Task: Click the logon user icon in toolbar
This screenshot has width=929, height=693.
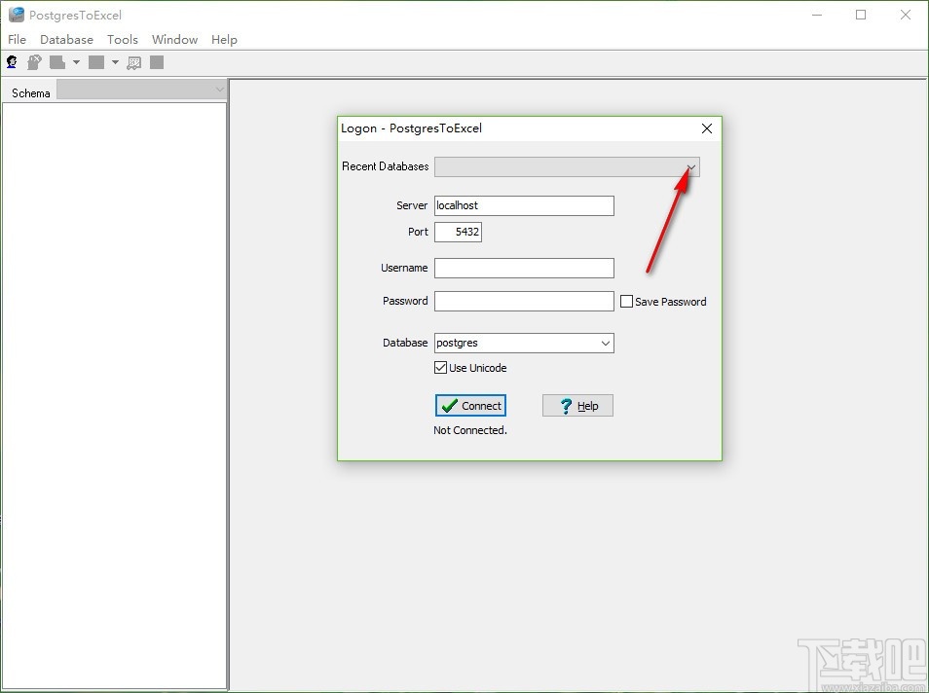Action: (x=12, y=62)
